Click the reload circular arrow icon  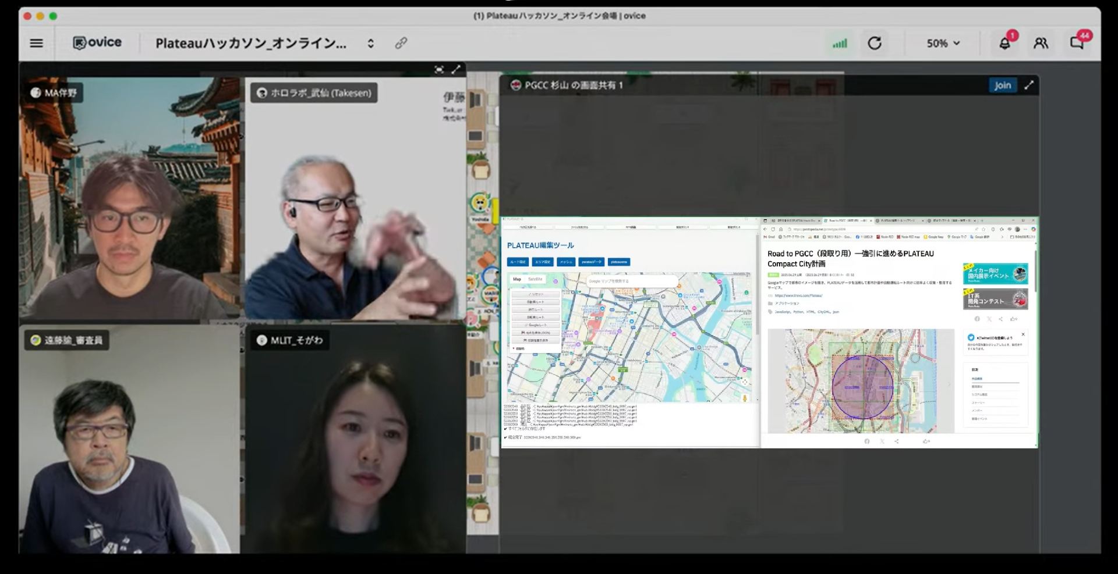pos(874,43)
